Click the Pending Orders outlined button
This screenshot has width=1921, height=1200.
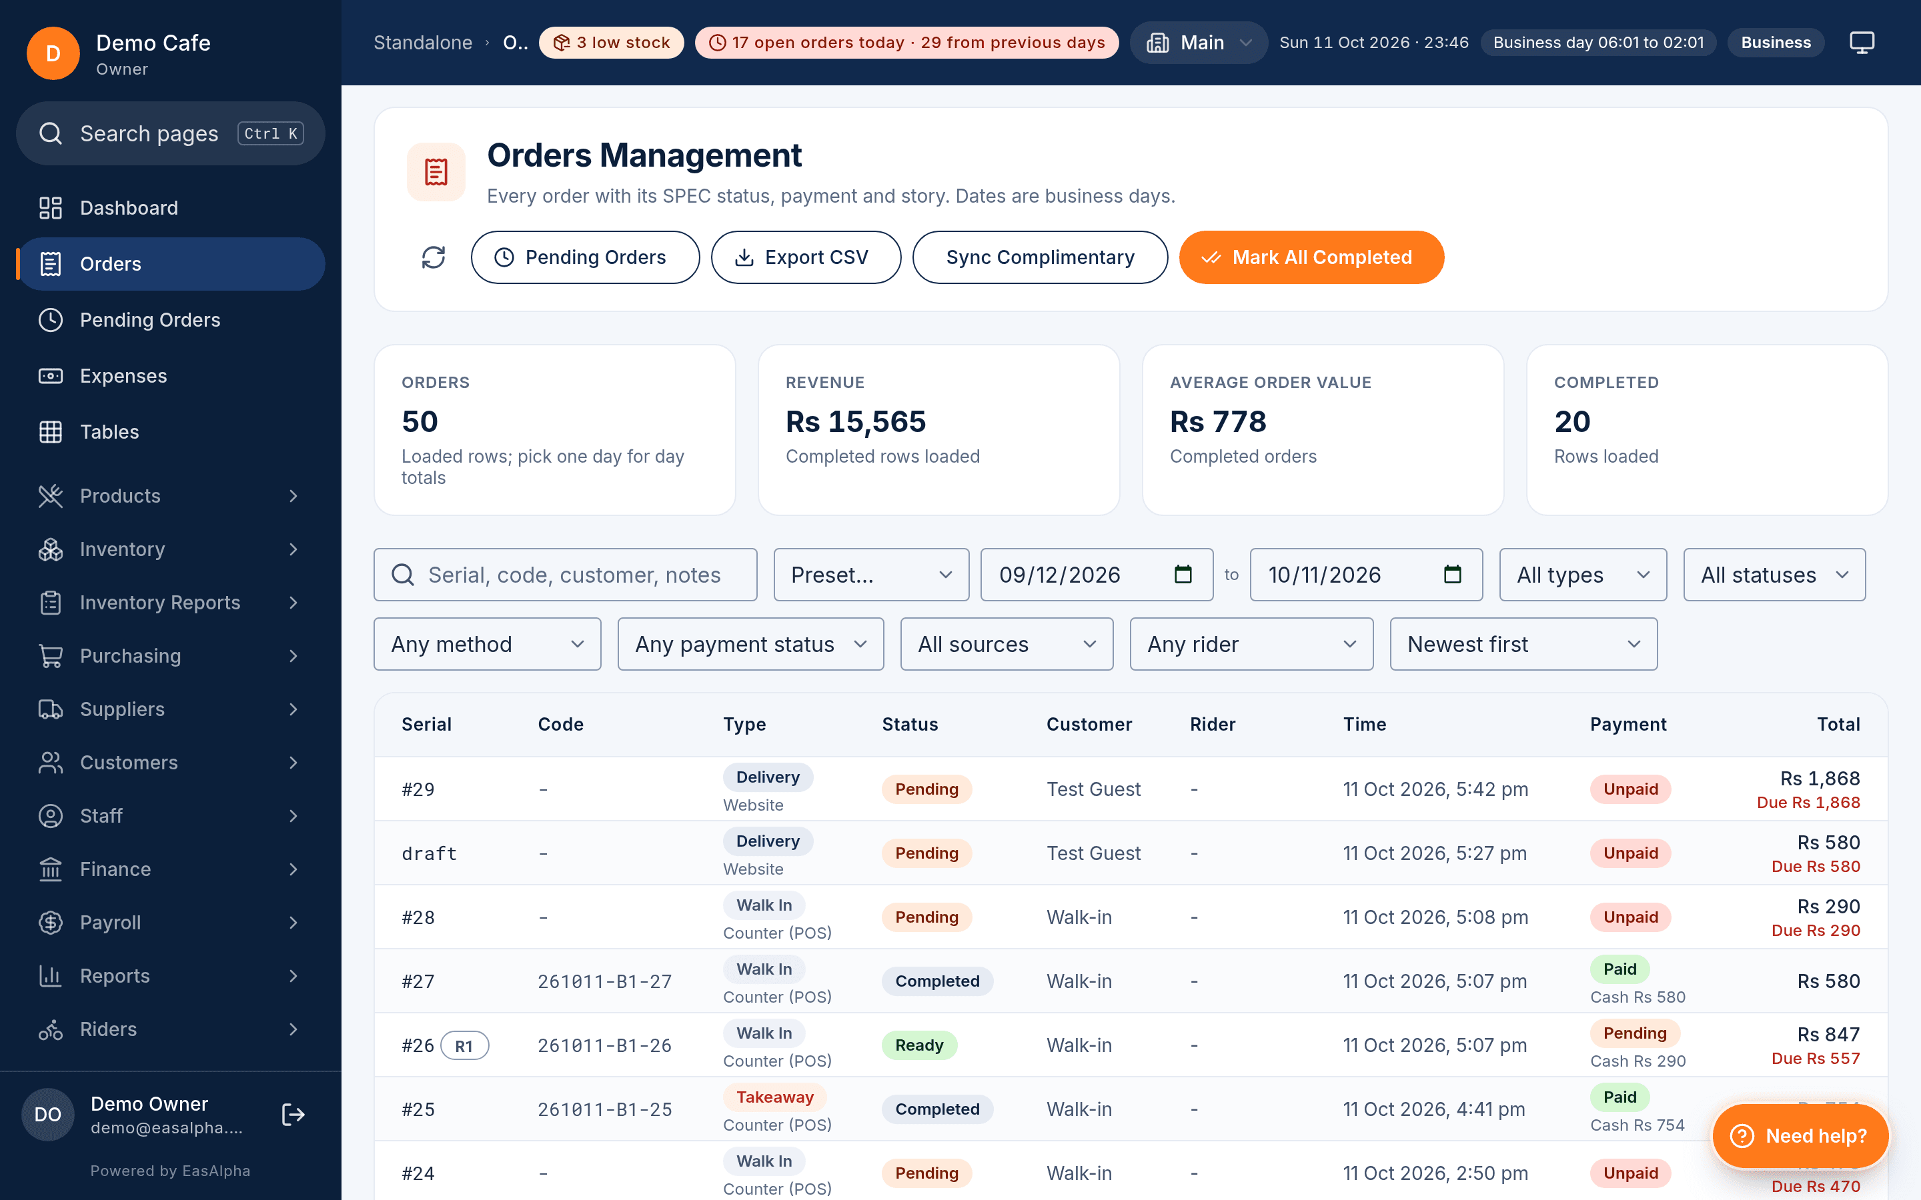click(x=585, y=257)
